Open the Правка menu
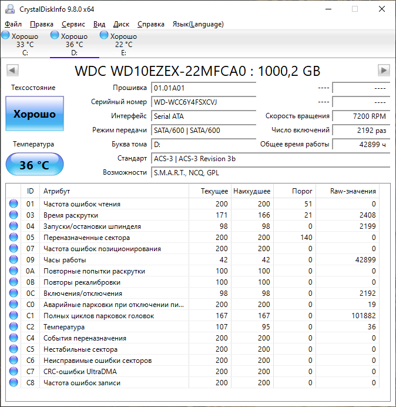The image size is (396, 407). click(x=42, y=24)
